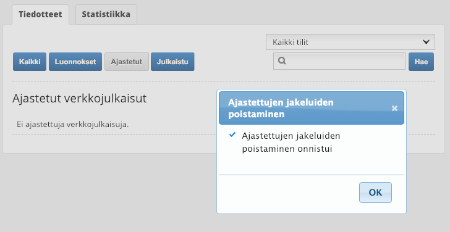Focus the search text field
The width and height of the screenshot is (450, 232).
click(x=339, y=61)
